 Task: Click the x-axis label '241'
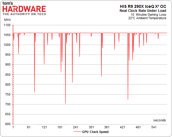pyautogui.click(x=76, y=127)
